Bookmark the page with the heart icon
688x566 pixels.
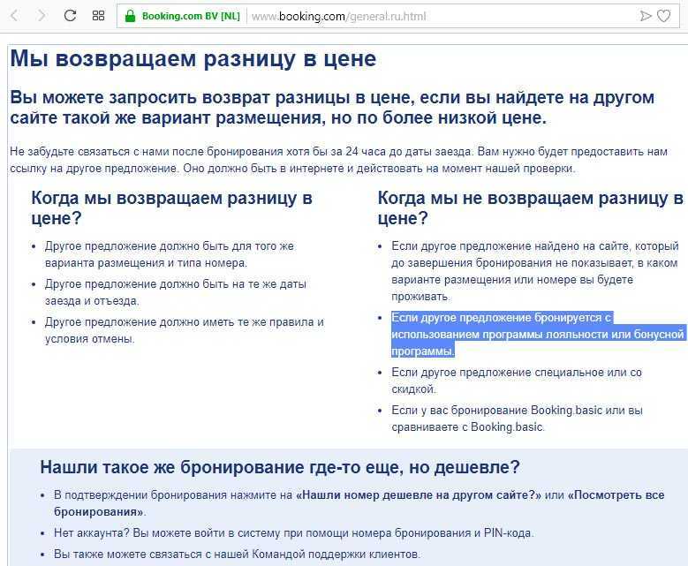tap(664, 16)
